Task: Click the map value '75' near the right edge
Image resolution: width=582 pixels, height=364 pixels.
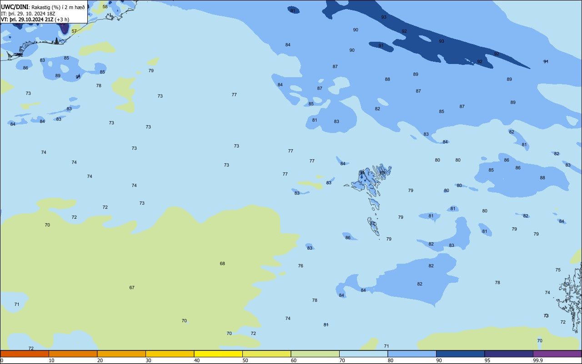Action: (x=558, y=270)
